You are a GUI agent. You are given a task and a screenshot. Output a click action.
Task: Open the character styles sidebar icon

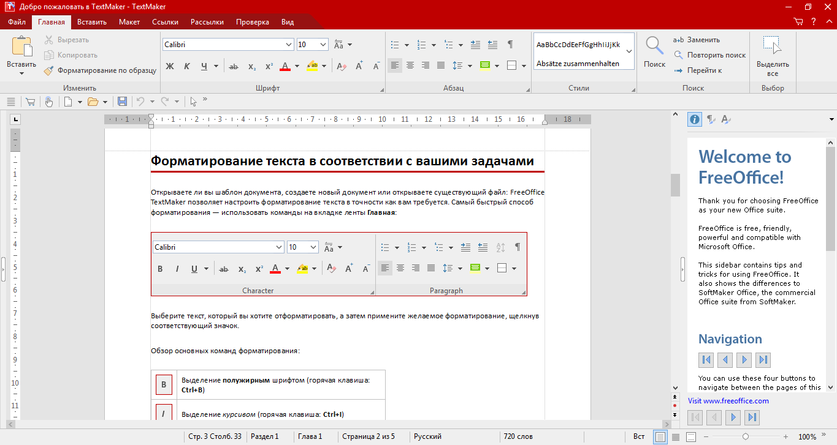pyautogui.click(x=726, y=119)
